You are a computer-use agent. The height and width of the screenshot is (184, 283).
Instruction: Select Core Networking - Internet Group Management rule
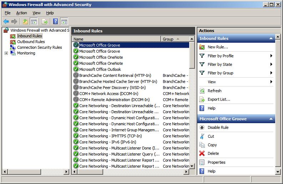pos(131,130)
